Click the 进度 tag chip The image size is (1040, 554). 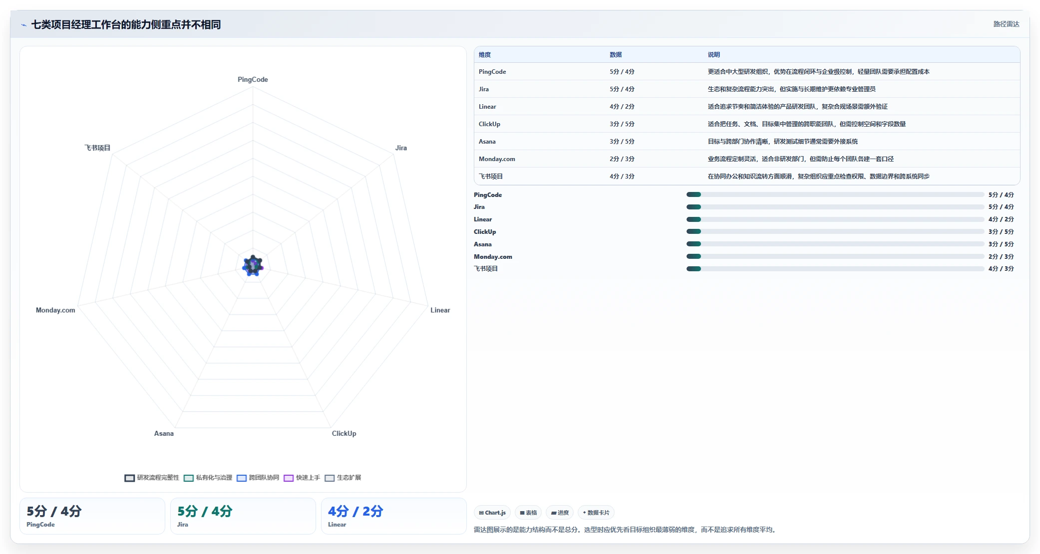coord(560,513)
